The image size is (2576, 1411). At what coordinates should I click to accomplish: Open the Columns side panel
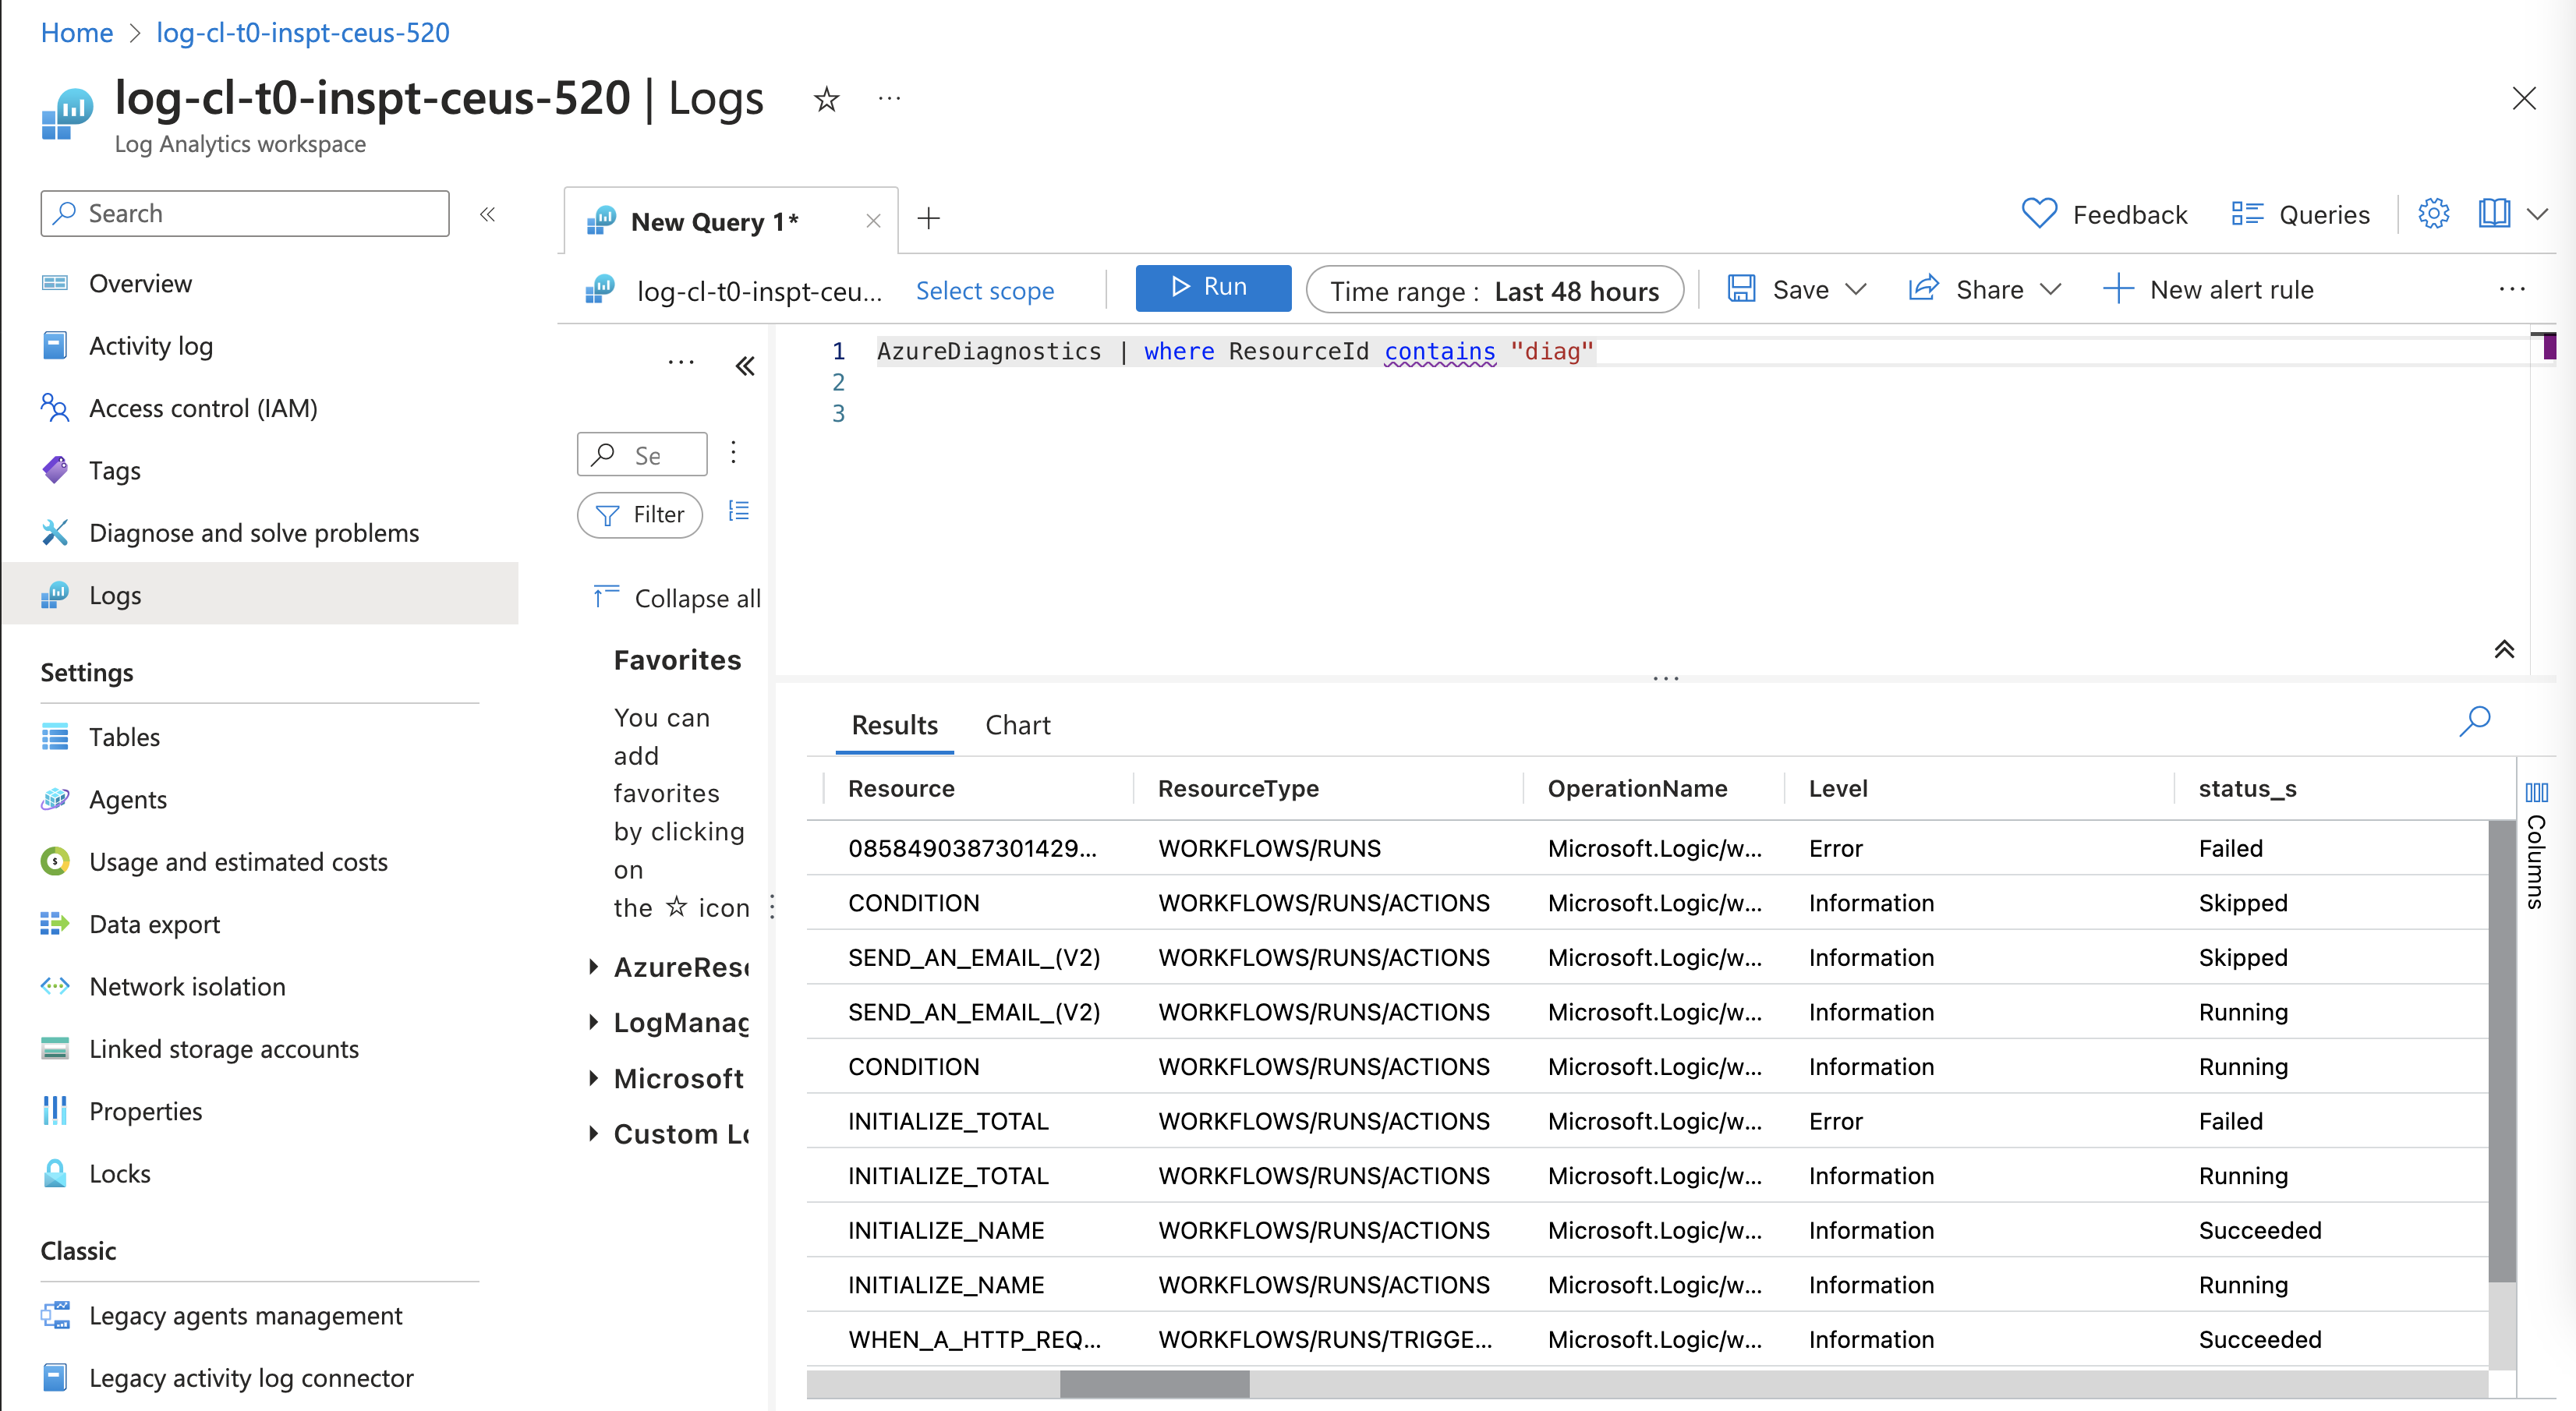point(2536,845)
